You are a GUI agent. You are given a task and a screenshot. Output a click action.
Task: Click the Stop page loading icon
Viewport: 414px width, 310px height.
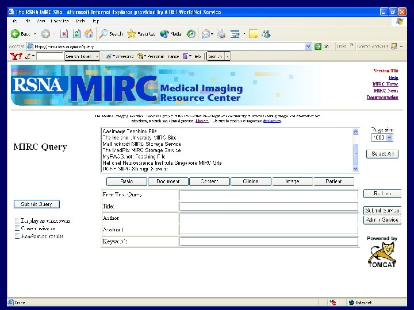[x=64, y=34]
